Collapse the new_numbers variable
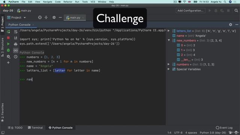The width and height of the screenshot is (240, 135). [169, 40]
